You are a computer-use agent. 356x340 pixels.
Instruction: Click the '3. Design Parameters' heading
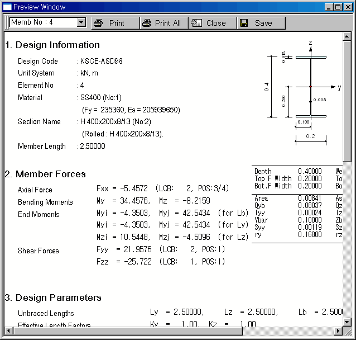click(53, 297)
